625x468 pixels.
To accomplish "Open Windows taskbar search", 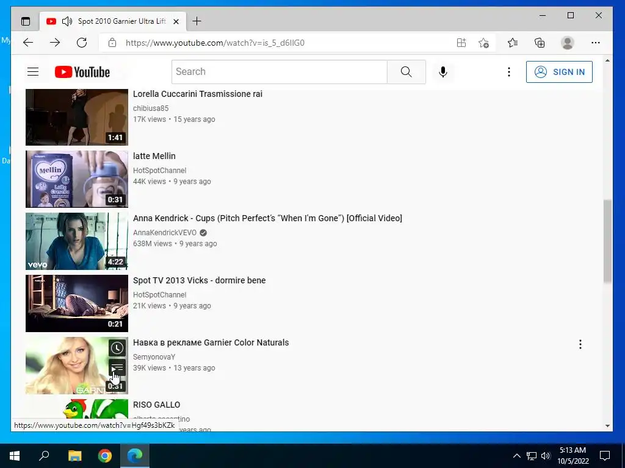I will pyautogui.click(x=44, y=456).
